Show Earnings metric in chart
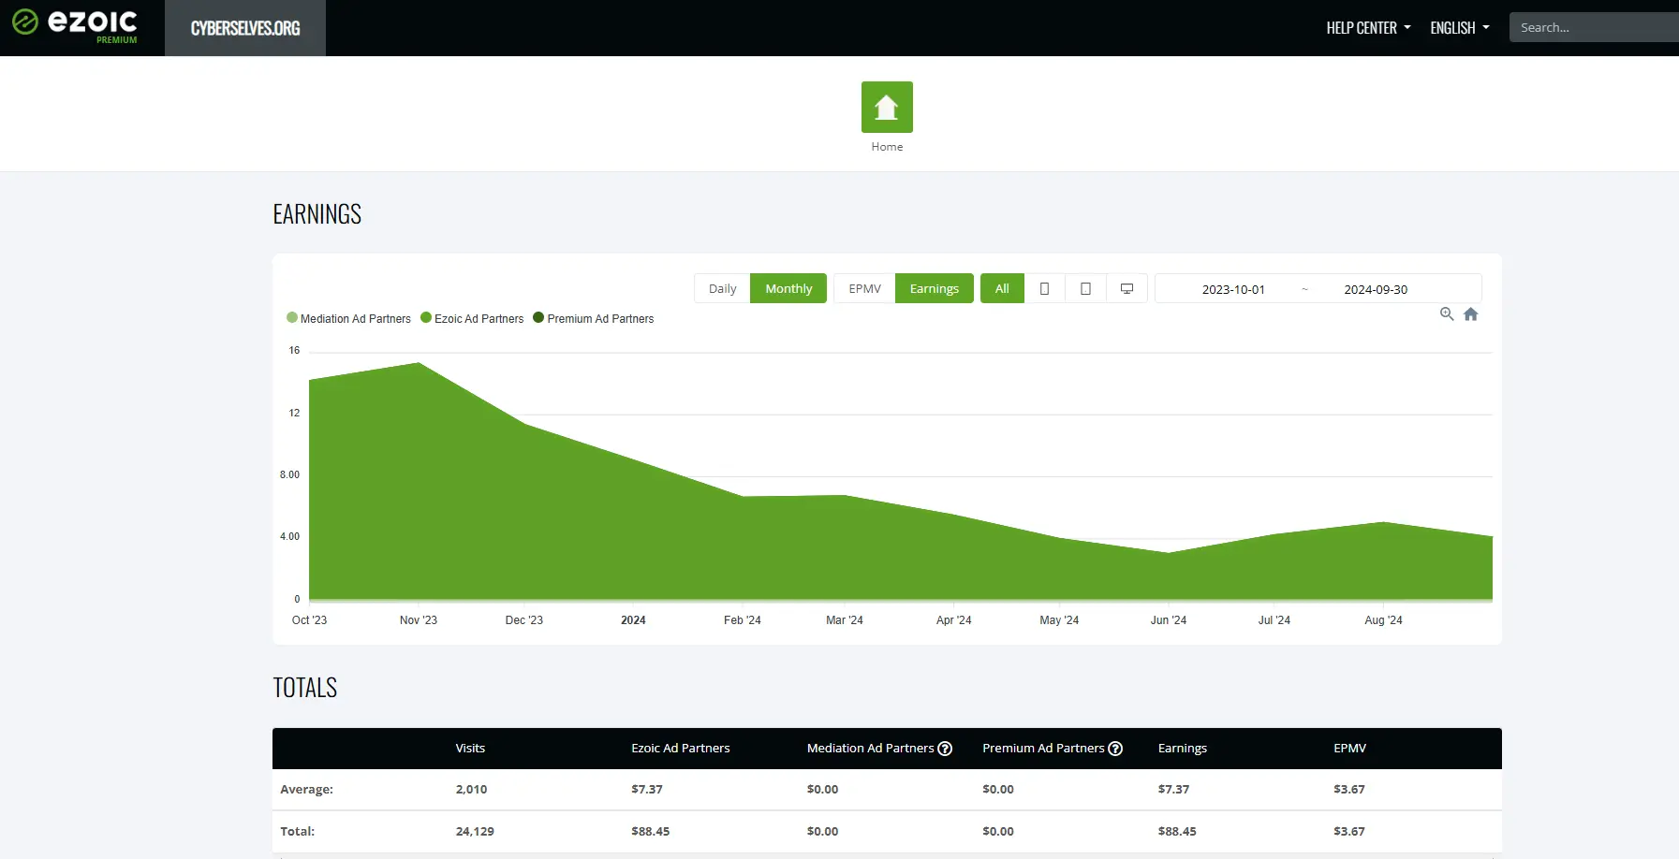Screen dimensions: 1679x859 pos(935,288)
